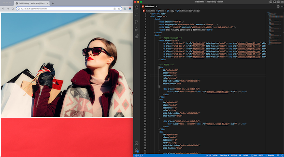This screenshot has height=157, width=284.
Task: Click the <main class="grid"> line
Action: click(x=169, y=41)
